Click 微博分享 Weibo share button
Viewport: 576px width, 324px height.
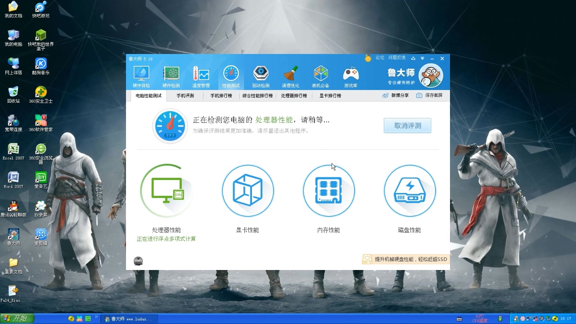coord(396,95)
